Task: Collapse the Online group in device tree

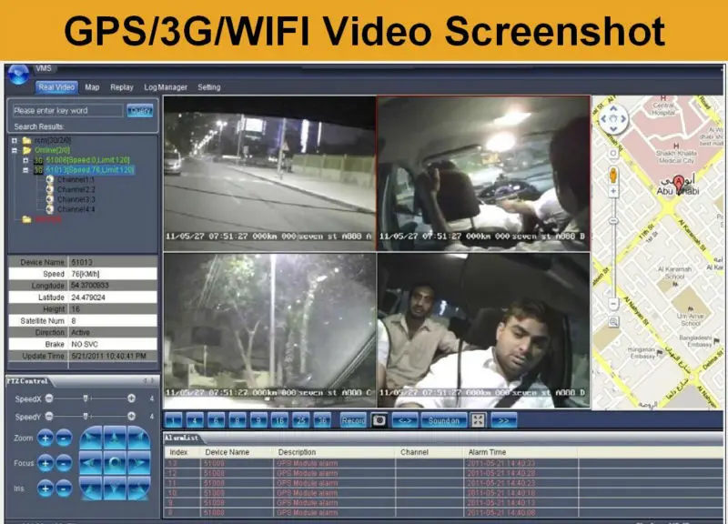Action: 15,150
